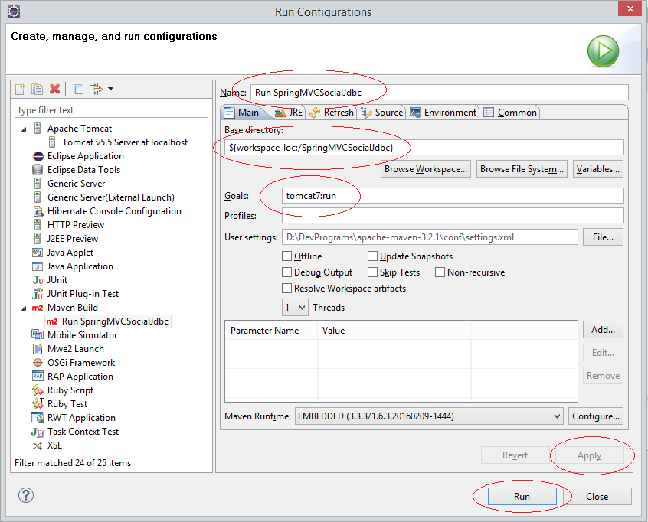Click the Mwe2 Launch icon
This screenshot has width=648, height=522.
click(38, 349)
